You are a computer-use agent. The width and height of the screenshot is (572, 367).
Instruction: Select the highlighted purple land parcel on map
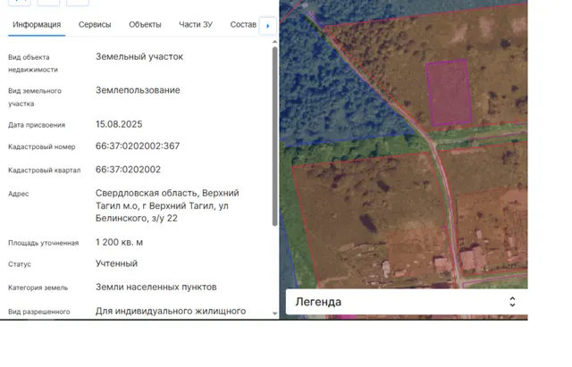coord(449,93)
